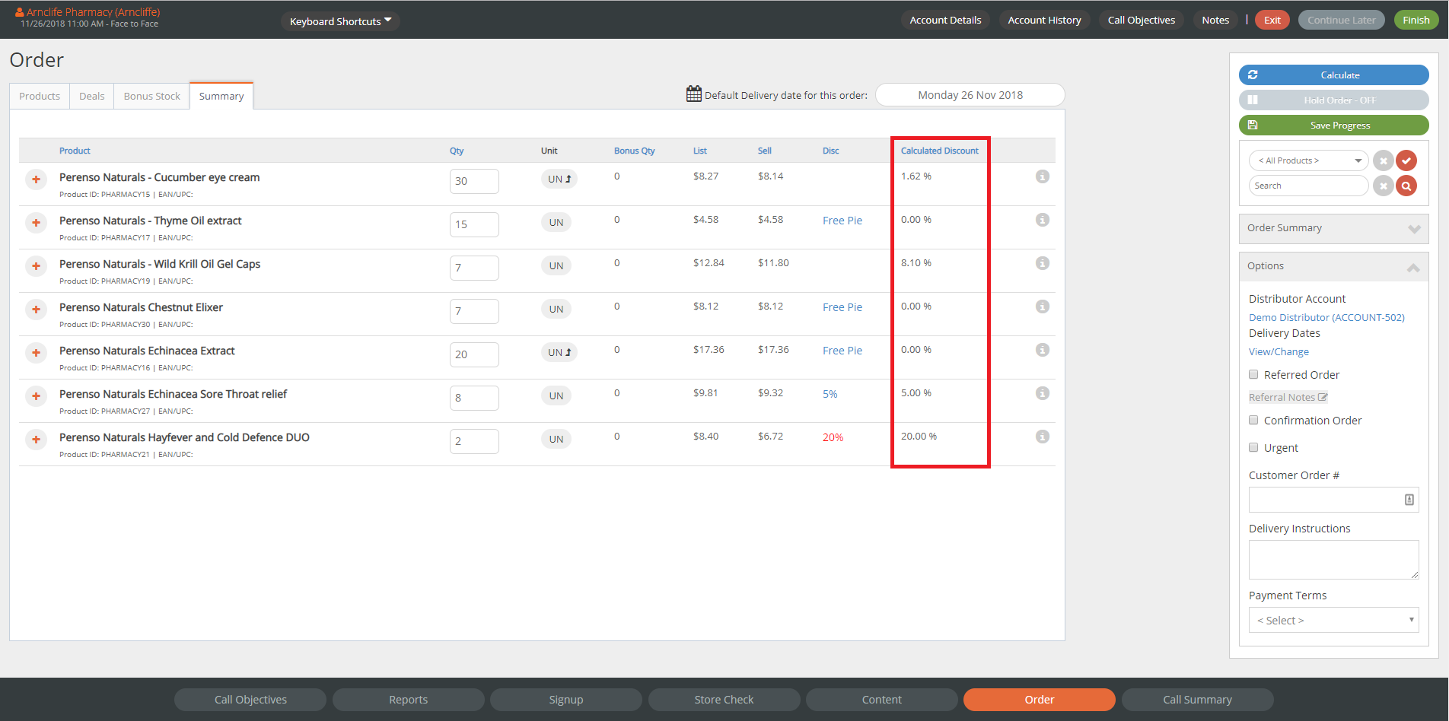Collapse the Options panel
The image size is (1449, 721).
tap(1333, 266)
